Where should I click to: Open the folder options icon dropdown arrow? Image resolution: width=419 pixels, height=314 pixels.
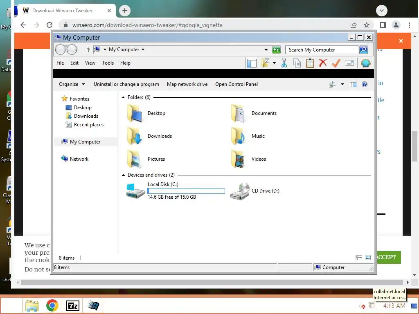pos(274,63)
